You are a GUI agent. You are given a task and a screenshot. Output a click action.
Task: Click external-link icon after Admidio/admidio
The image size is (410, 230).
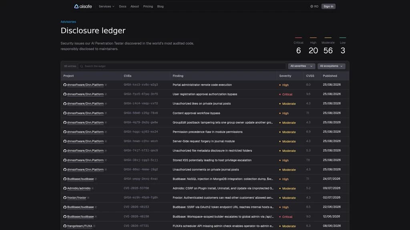point(92,188)
